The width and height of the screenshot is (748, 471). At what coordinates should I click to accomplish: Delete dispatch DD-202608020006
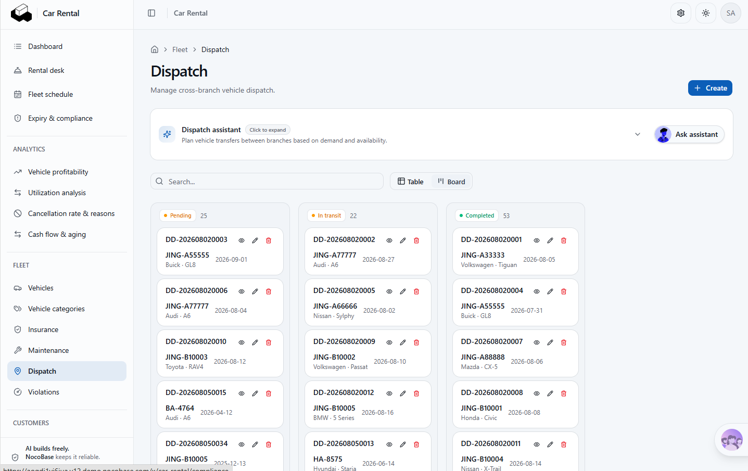(x=269, y=291)
